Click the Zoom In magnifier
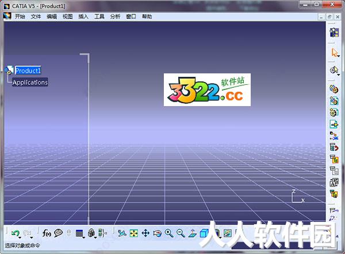The width and height of the screenshot is (345, 254). pyautogui.click(x=169, y=233)
